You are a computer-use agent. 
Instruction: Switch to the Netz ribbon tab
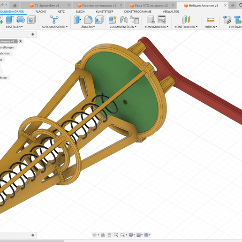[x=61, y=12]
